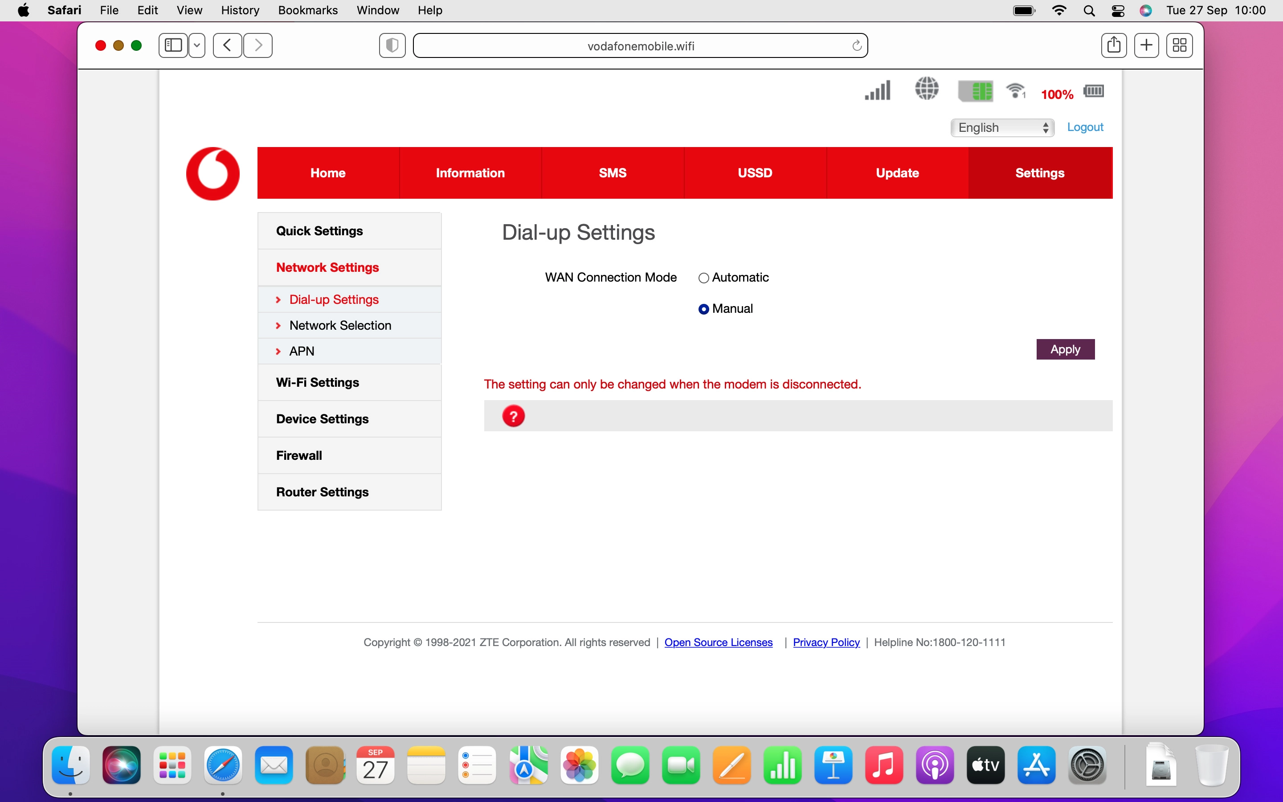Click the Logout link
The width and height of the screenshot is (1283, 802).
coord(1085,127)
